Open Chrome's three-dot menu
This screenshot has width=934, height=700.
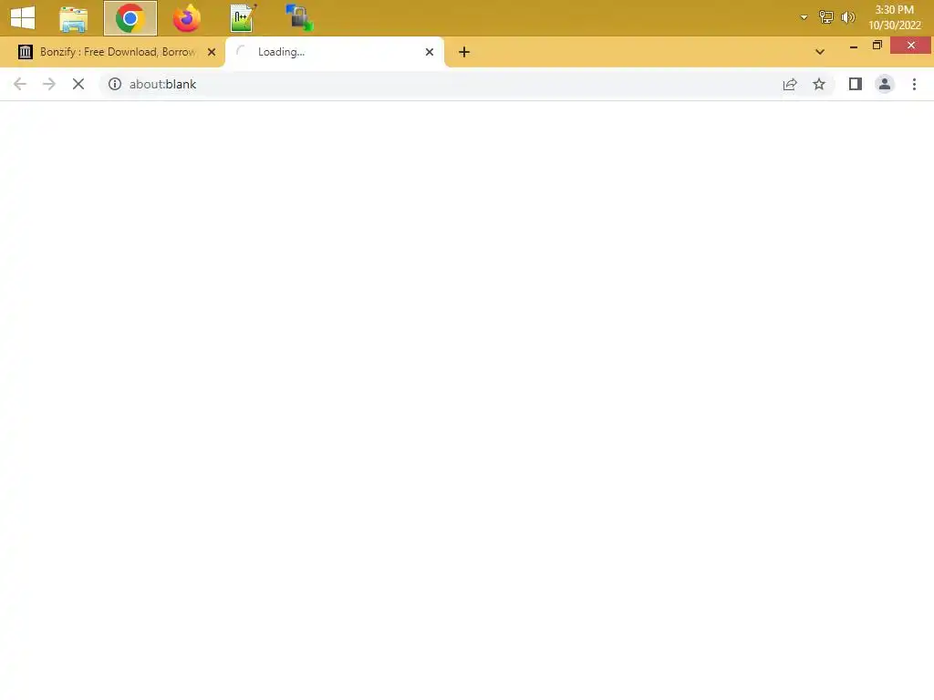[x=914, y=84]
